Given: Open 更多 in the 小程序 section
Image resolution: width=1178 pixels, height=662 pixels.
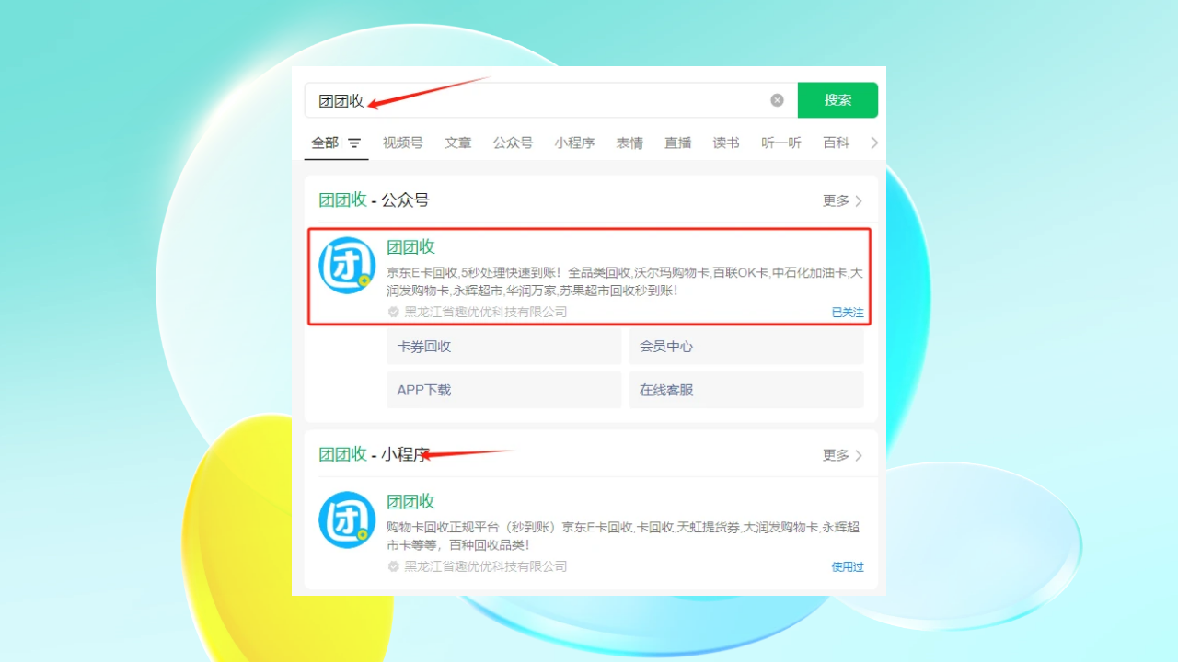Looking at the screenshot, I should point(836,455).
